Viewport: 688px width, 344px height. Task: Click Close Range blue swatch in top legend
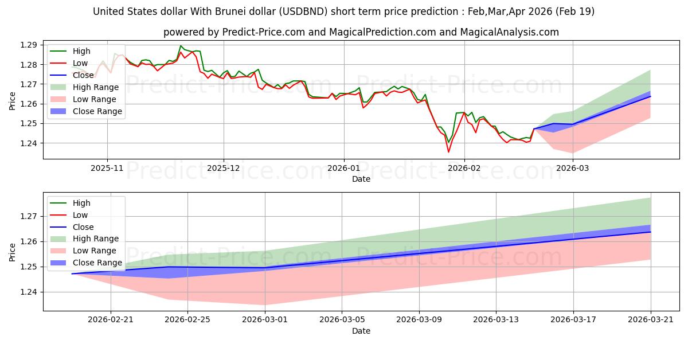click(60, 111)
